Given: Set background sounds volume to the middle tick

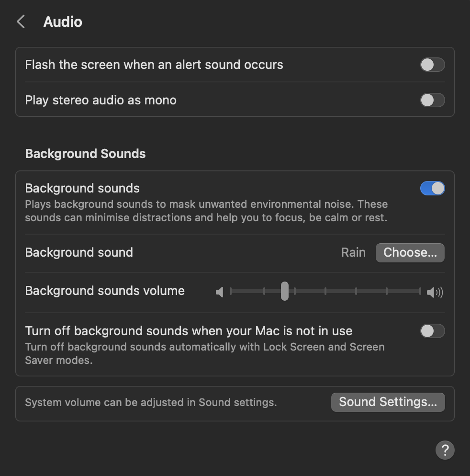Looking at the screenshot, I should [325, 291].
